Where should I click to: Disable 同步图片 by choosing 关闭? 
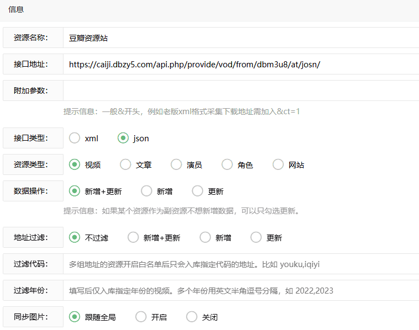[x=192, y=317]
